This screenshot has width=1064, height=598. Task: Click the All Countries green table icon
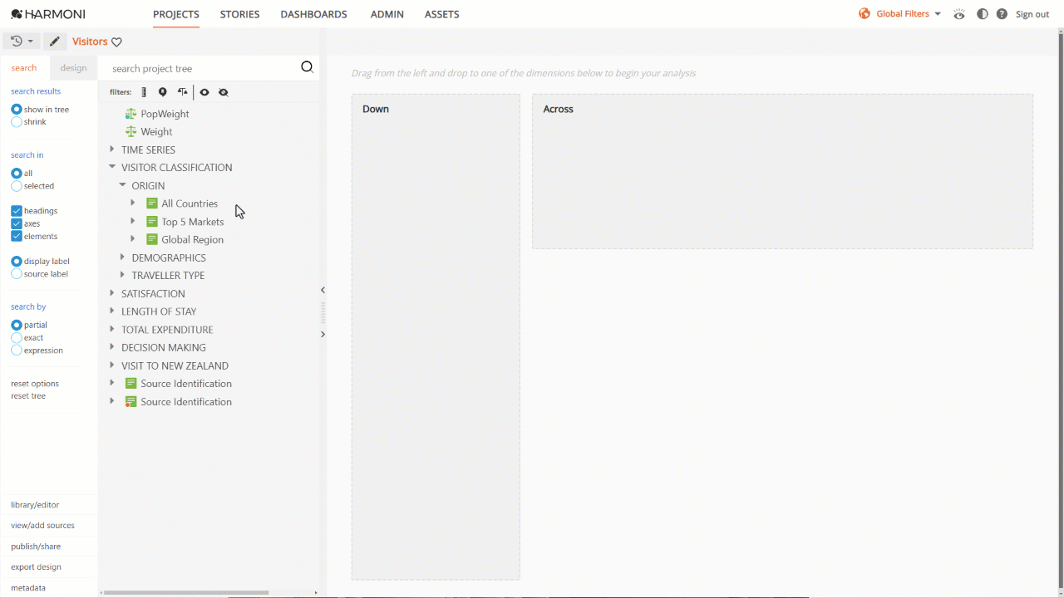coord(152,203)
